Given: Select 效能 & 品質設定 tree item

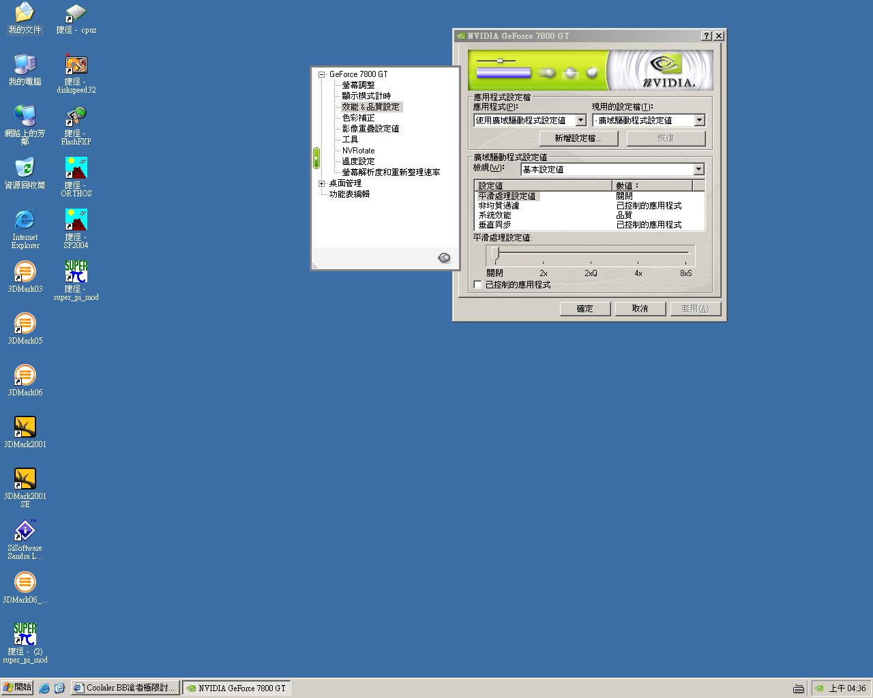Looking at the screenshot, I should click(x=371, y=107).
